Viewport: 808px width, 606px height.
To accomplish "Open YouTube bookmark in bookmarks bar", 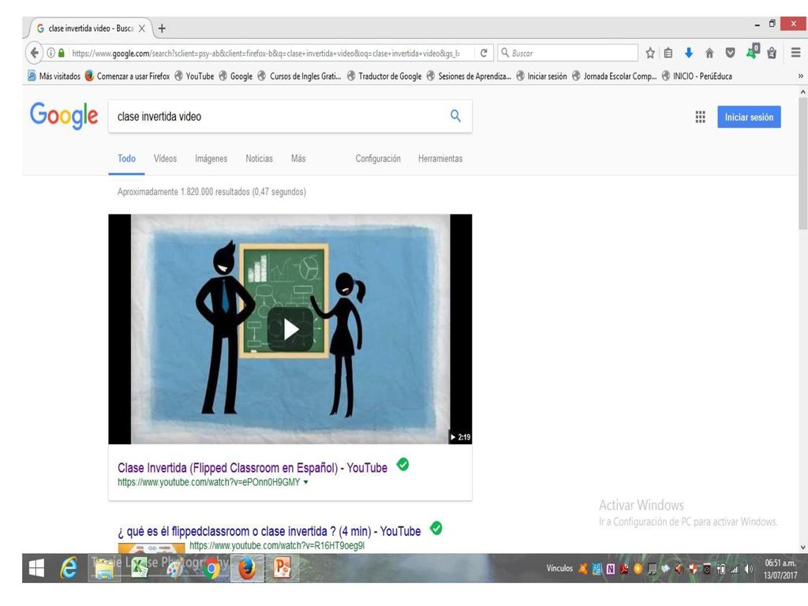I will click(194, 76).
